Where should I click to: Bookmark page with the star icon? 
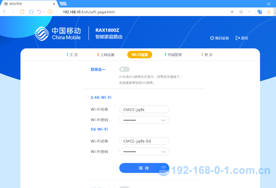click(x=241, y=12)
